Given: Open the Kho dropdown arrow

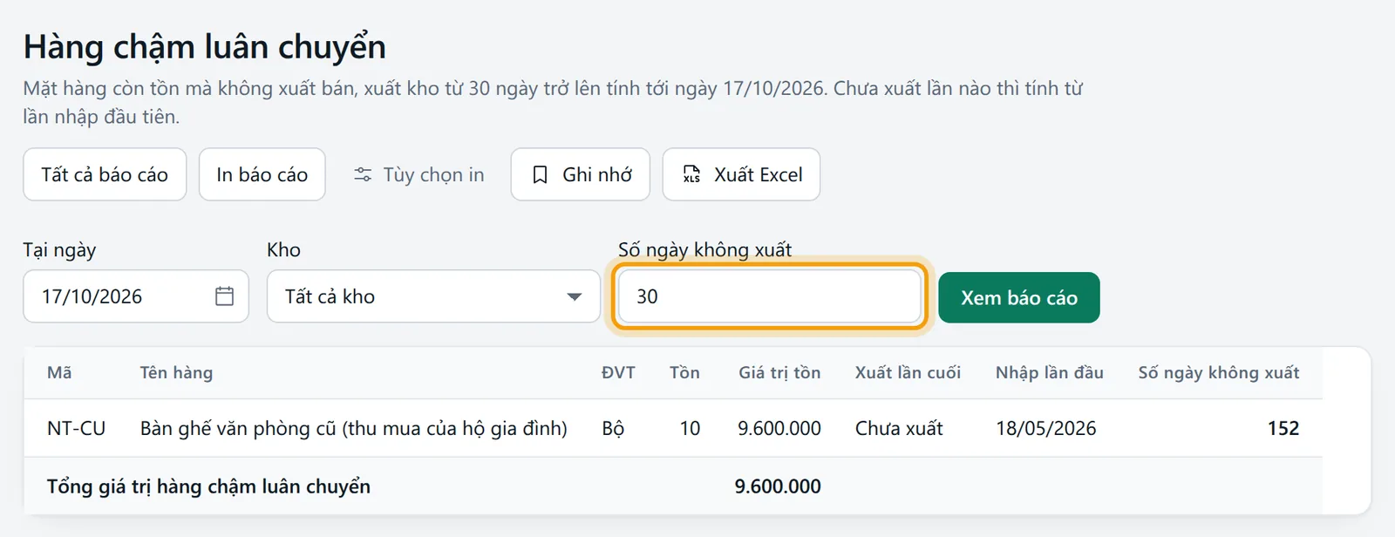Looking at the screenshot, I should pyautogui.click(x=574, y=296).
